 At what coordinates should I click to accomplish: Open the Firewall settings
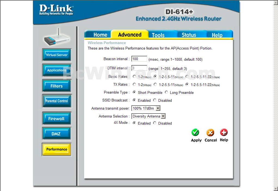click(57, 118)
